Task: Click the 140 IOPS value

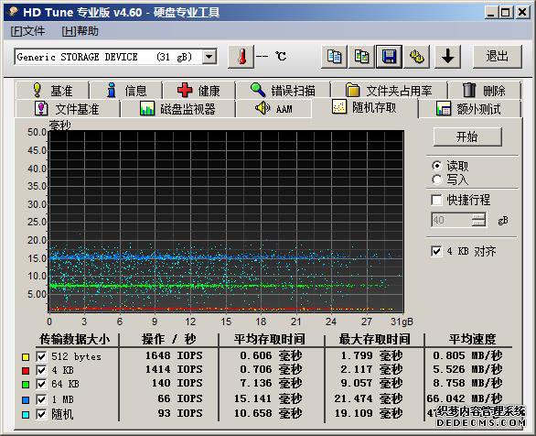Action: pyautogui.click(x=177, y=383)
